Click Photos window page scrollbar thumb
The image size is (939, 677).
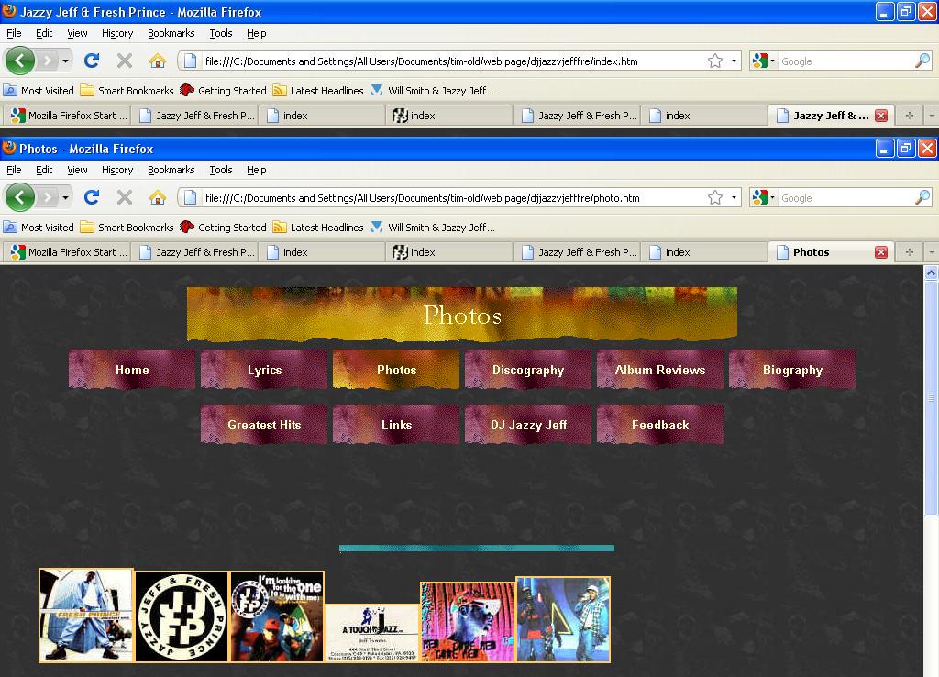pyautogui.click(x=931, y=398)
